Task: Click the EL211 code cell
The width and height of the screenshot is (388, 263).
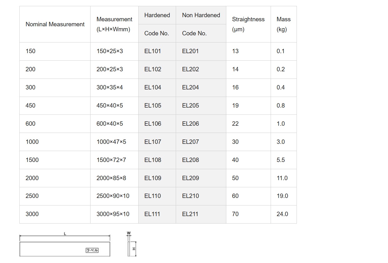Action: [x=190, y=214]
